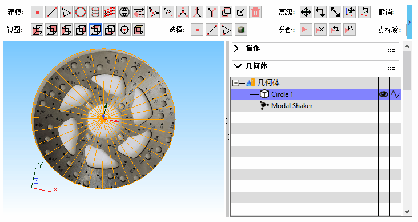Activate the advanced move arrows tool
Screen dimensions: 418x222
(x=306, y=12)
